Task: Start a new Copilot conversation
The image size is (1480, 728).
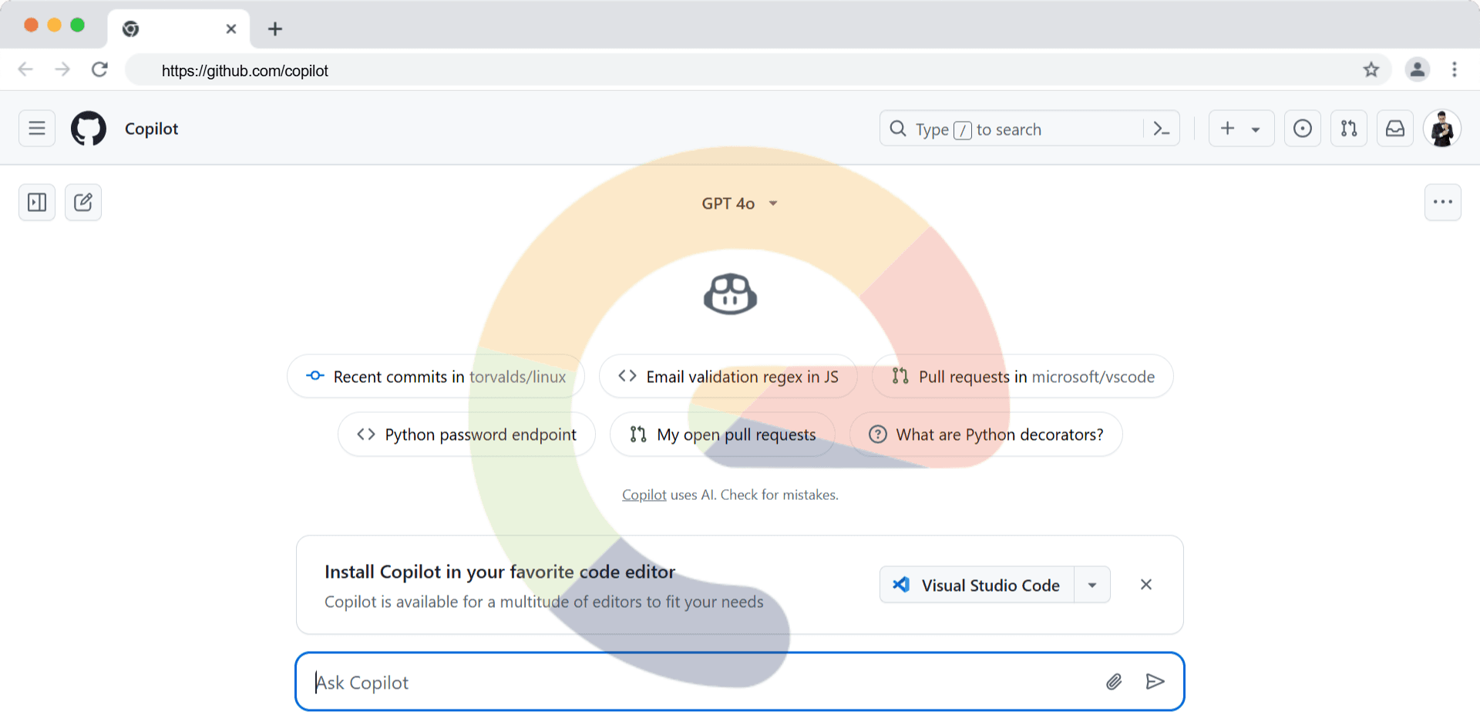Action: 83,203
